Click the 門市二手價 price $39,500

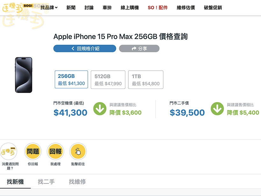(x=187, y=113)
